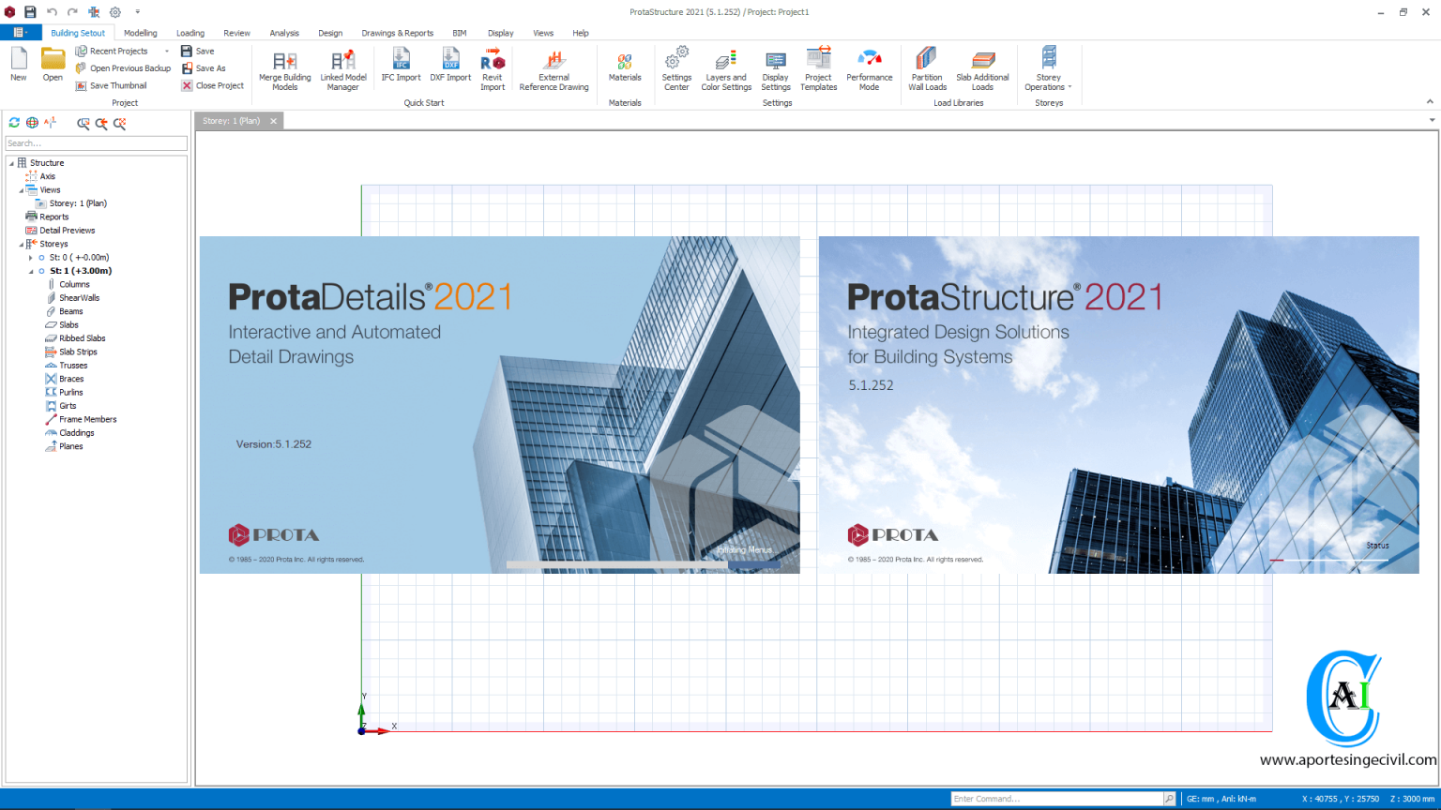Screen dimensions: 1441x810
Task: Open the Linked Model Manager
Action: (x=343, y=67)
